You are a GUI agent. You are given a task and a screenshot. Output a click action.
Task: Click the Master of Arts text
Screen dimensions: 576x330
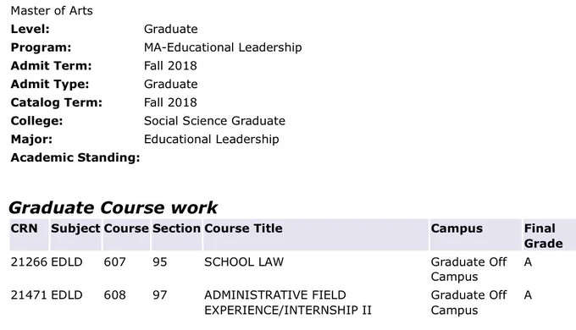point(52,11)
